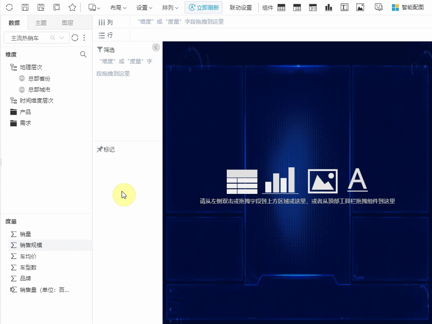Switch to the 主题 tab
The width and height of the screenshot is (432, 324).
(x=41, y=23)
